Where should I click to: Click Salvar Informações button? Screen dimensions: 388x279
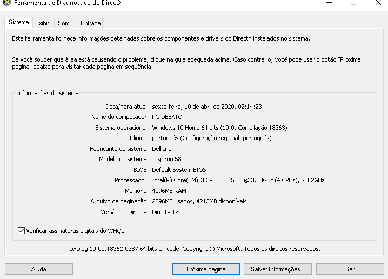[x=278, y=269]
